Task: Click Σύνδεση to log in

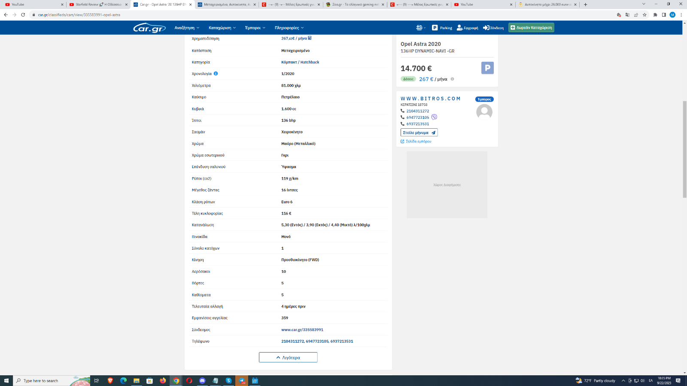Action: coord(493,28)
